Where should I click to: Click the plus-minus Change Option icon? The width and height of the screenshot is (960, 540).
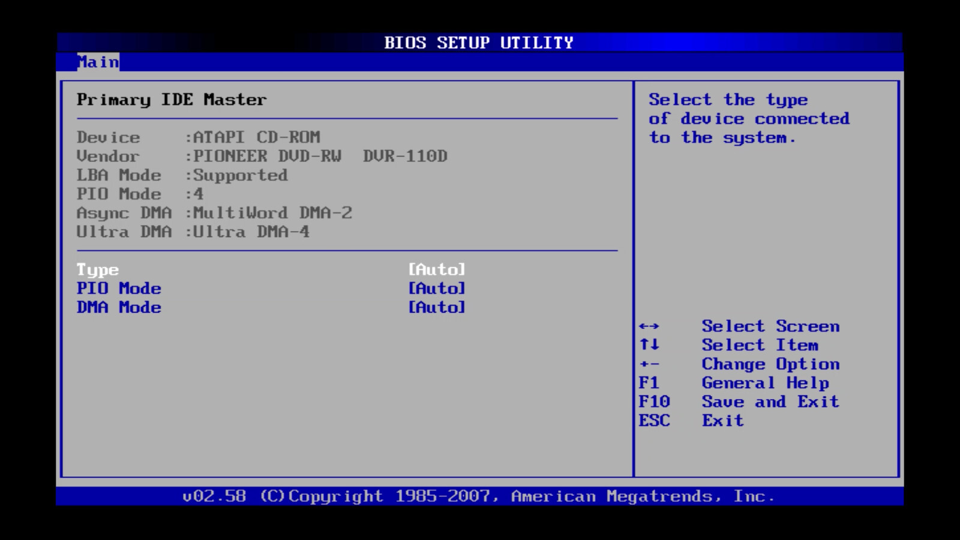pos(649,364)
